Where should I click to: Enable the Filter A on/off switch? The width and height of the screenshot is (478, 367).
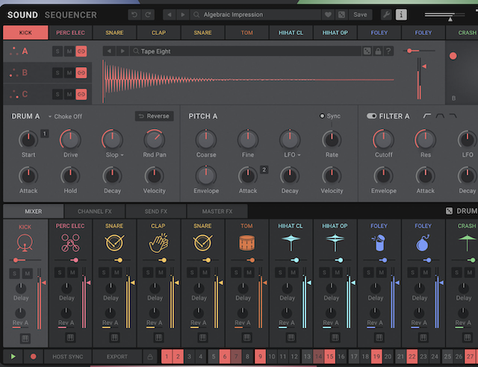[371, 116]
